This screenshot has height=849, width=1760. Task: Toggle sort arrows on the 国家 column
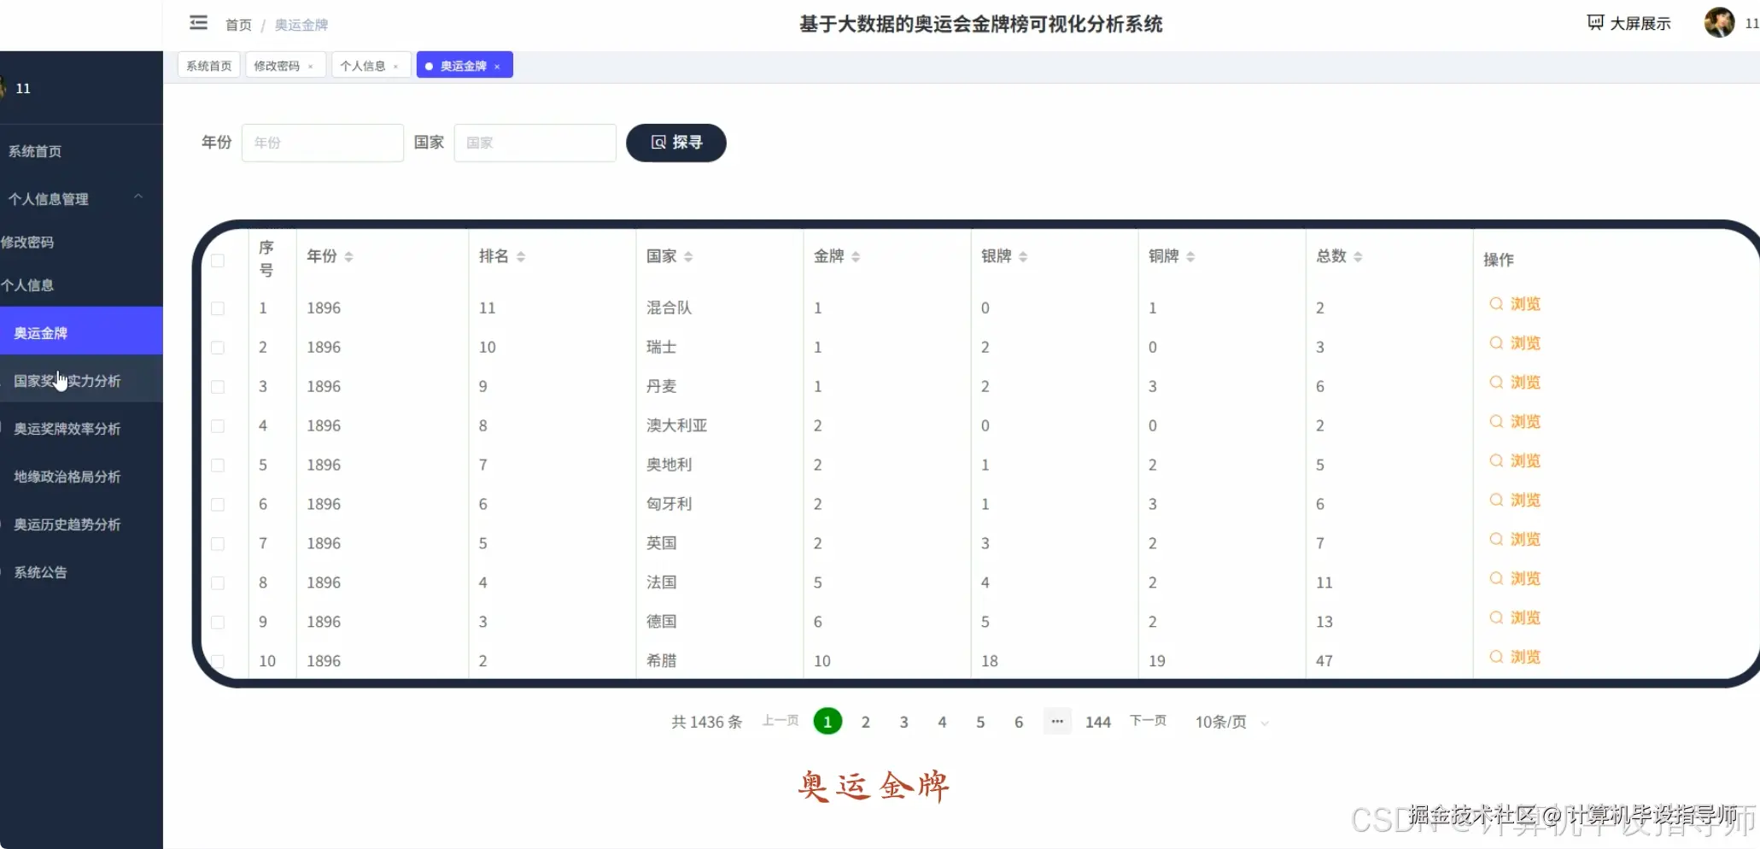coord(689,255)
